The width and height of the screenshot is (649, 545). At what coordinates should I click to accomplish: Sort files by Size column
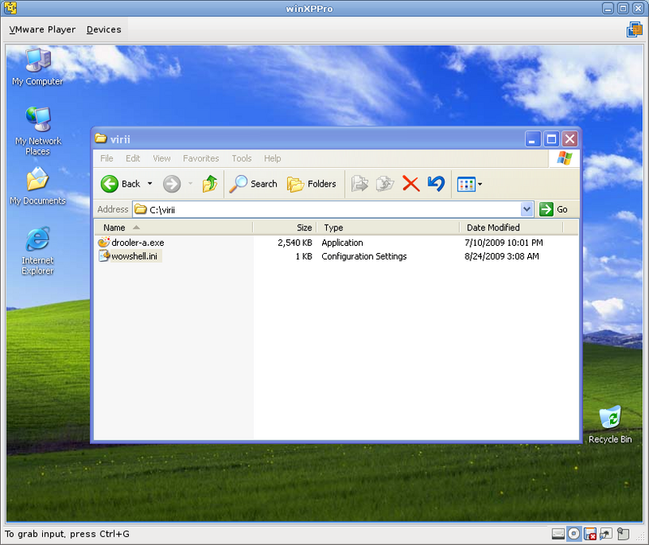285,227
